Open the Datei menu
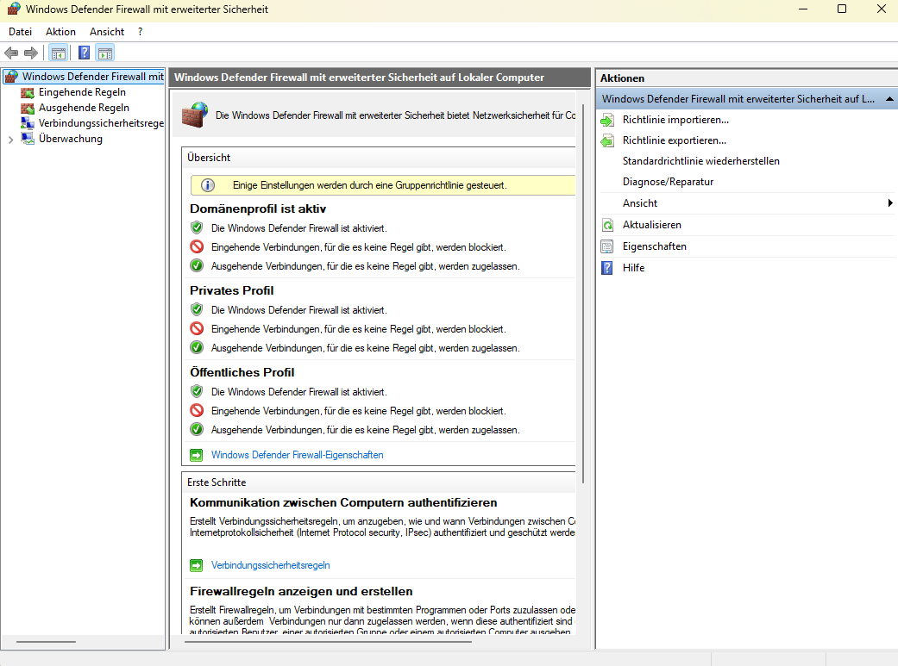This screenshot has height=666, width=898. tap(20, 32)
